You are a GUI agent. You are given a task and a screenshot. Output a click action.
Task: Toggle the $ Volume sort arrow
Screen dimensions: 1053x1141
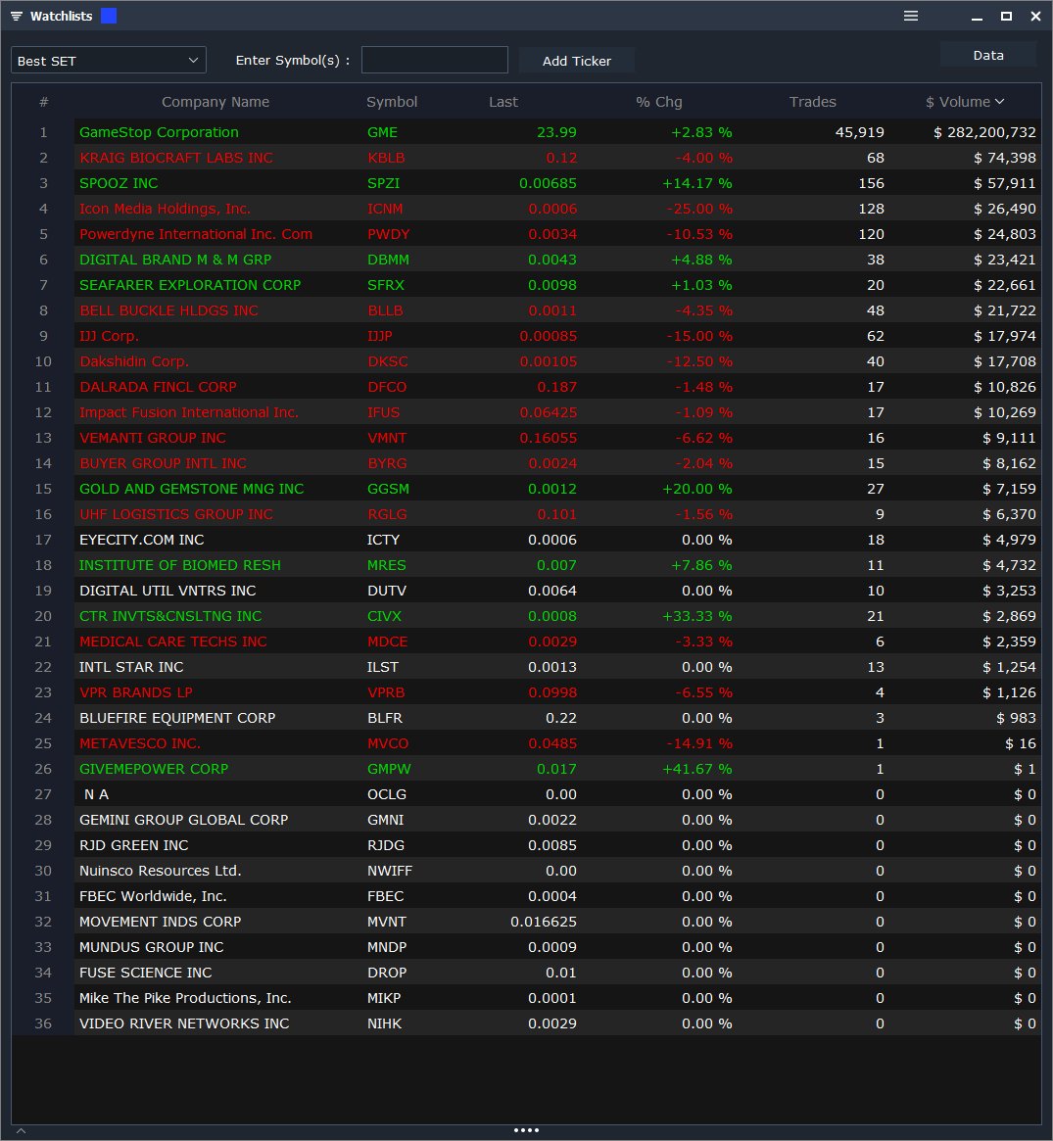[x=999, y=102]
